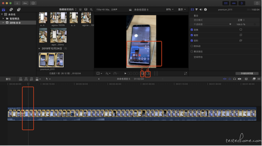Click the import media arrow button
The width and height of the screenshot is (262, 146).
click(x=17, y=3)
